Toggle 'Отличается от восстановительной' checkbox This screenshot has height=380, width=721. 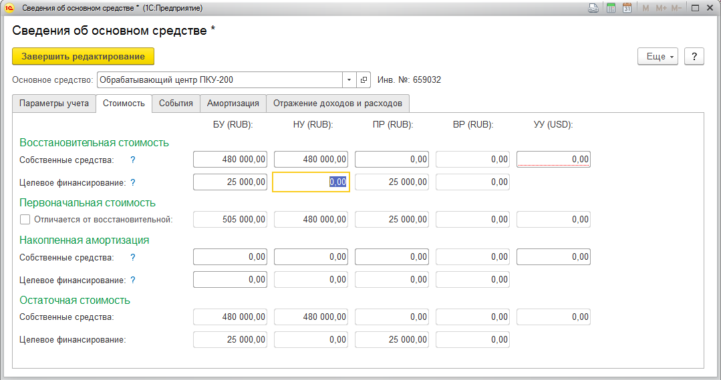pos(25,219)
